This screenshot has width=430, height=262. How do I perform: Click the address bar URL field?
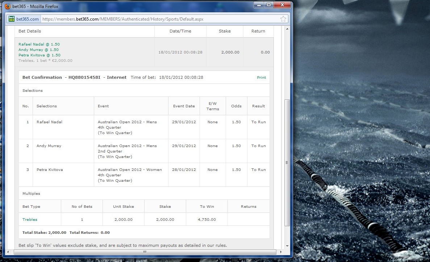point(160,19)
